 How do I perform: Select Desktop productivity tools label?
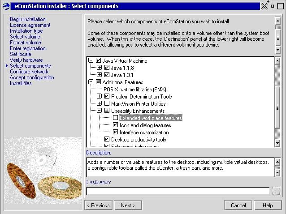(139, 140)
